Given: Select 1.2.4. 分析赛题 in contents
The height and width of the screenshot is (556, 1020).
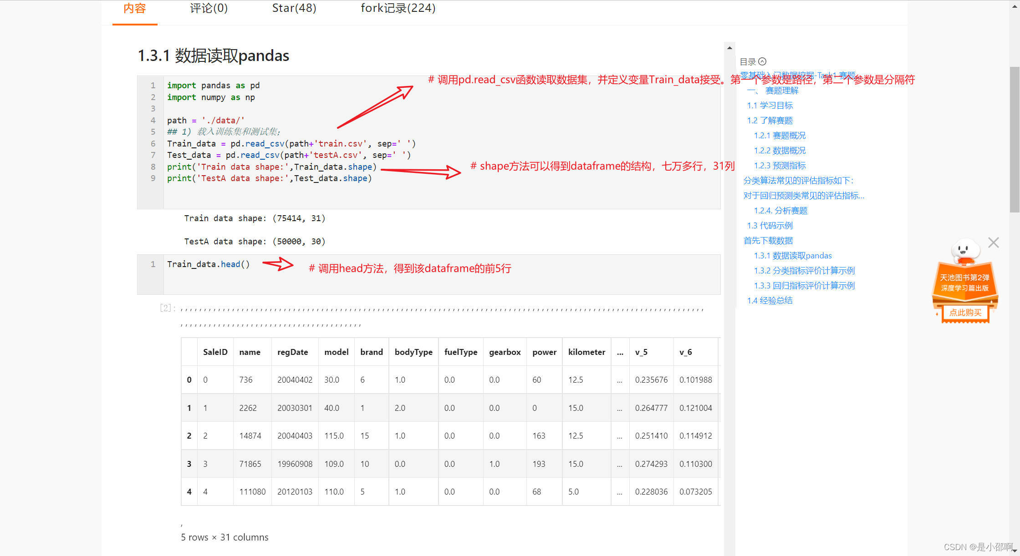Looking at the screenshot, I should coord(780,211).
